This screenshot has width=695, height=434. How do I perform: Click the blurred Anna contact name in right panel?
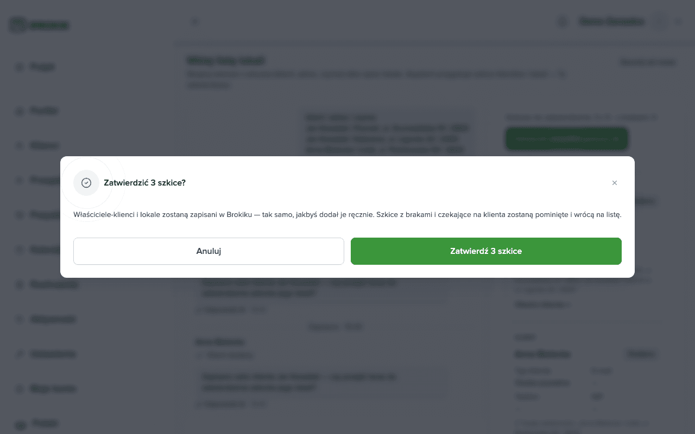coord(542,354)
